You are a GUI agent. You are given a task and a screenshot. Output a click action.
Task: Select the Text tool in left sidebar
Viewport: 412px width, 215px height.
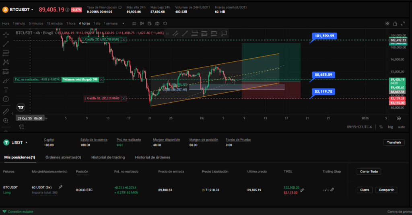click(6, 90)
